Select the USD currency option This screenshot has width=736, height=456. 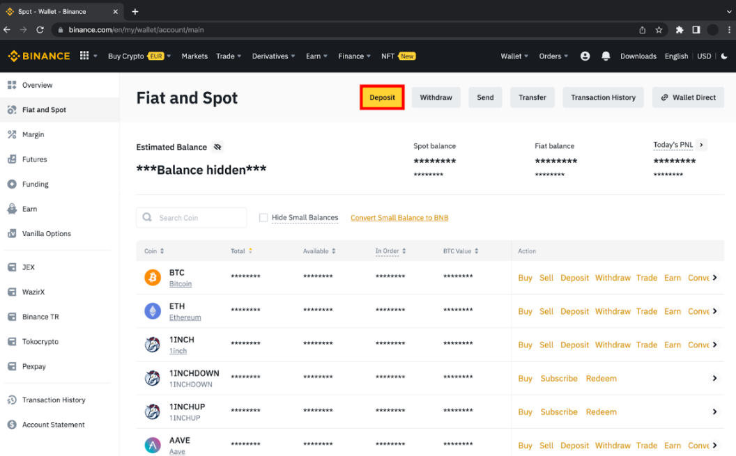point(704,56)
